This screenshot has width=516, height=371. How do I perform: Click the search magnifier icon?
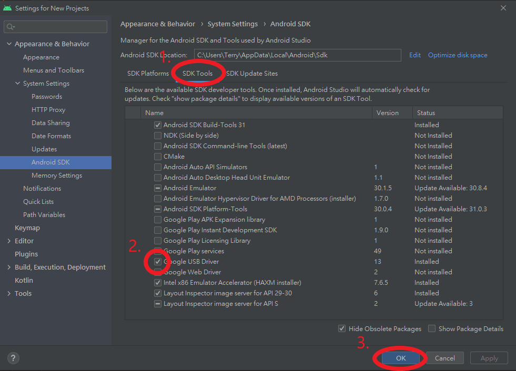pyautogui.click(x=11, y=27)
